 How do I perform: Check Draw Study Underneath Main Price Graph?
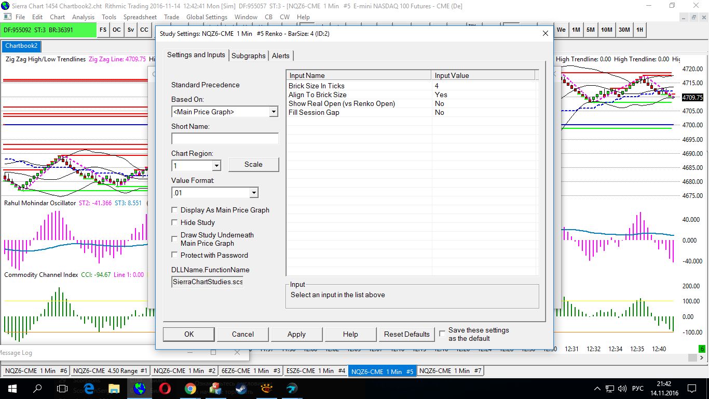[175, 239]
